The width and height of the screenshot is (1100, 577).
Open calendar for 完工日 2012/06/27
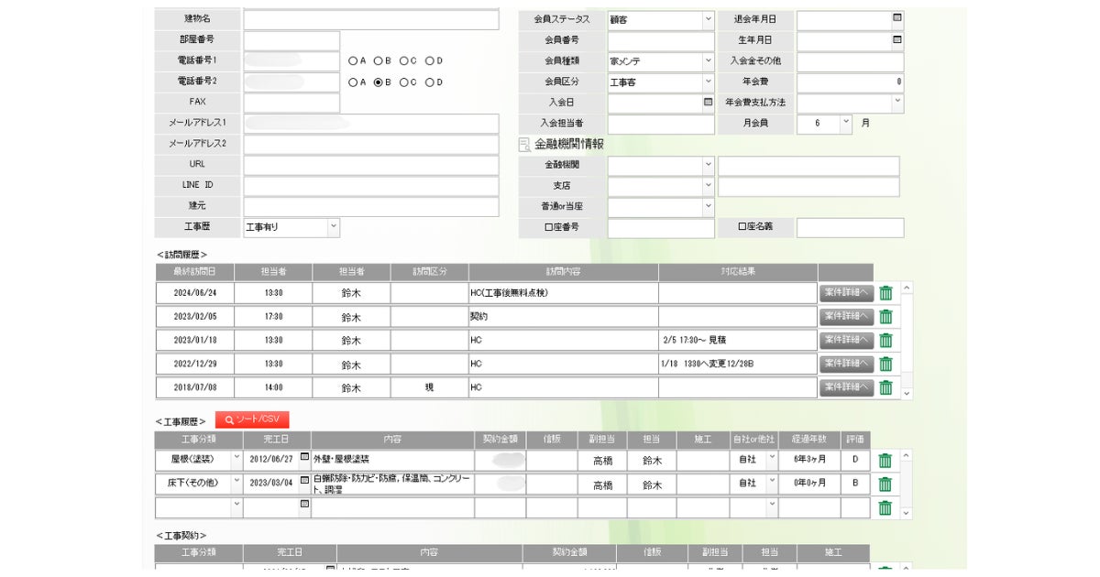pos(304,457)
